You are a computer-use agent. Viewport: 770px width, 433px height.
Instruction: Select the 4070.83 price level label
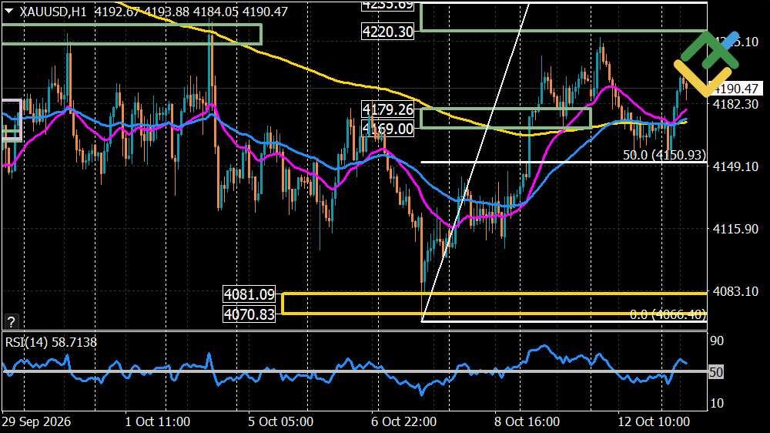249,314
